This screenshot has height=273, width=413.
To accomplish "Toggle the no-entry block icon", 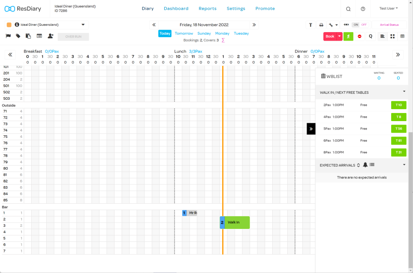I will tap(359, 36).
